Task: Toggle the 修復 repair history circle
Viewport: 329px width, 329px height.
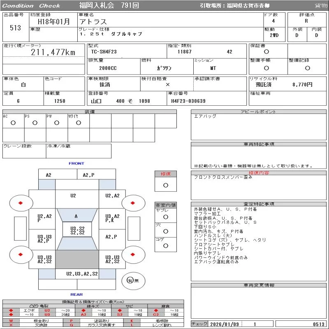Action: (x=165, y=185)
